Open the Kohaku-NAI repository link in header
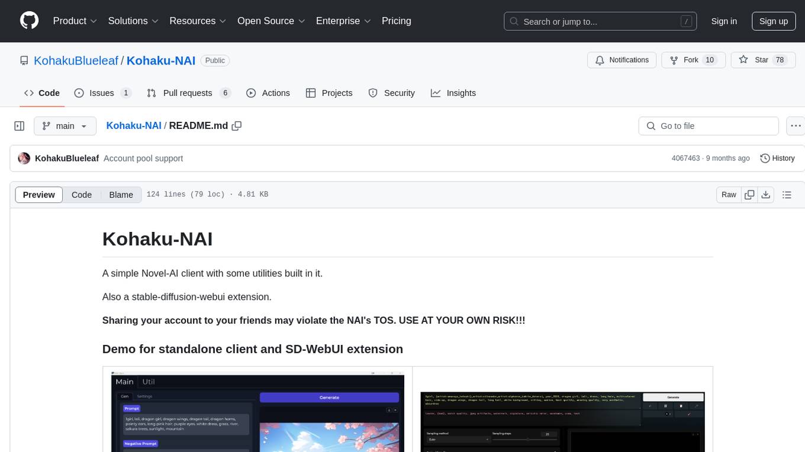 pos(161,60)
